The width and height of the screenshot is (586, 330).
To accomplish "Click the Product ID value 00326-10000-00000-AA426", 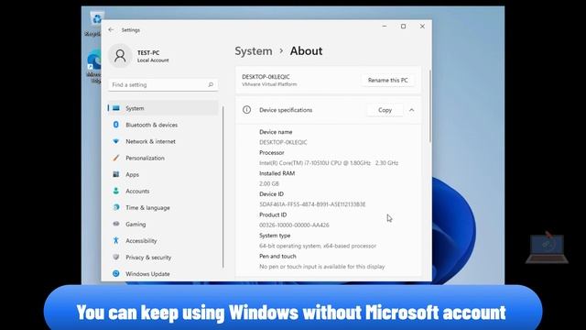I will click(294, 225).
